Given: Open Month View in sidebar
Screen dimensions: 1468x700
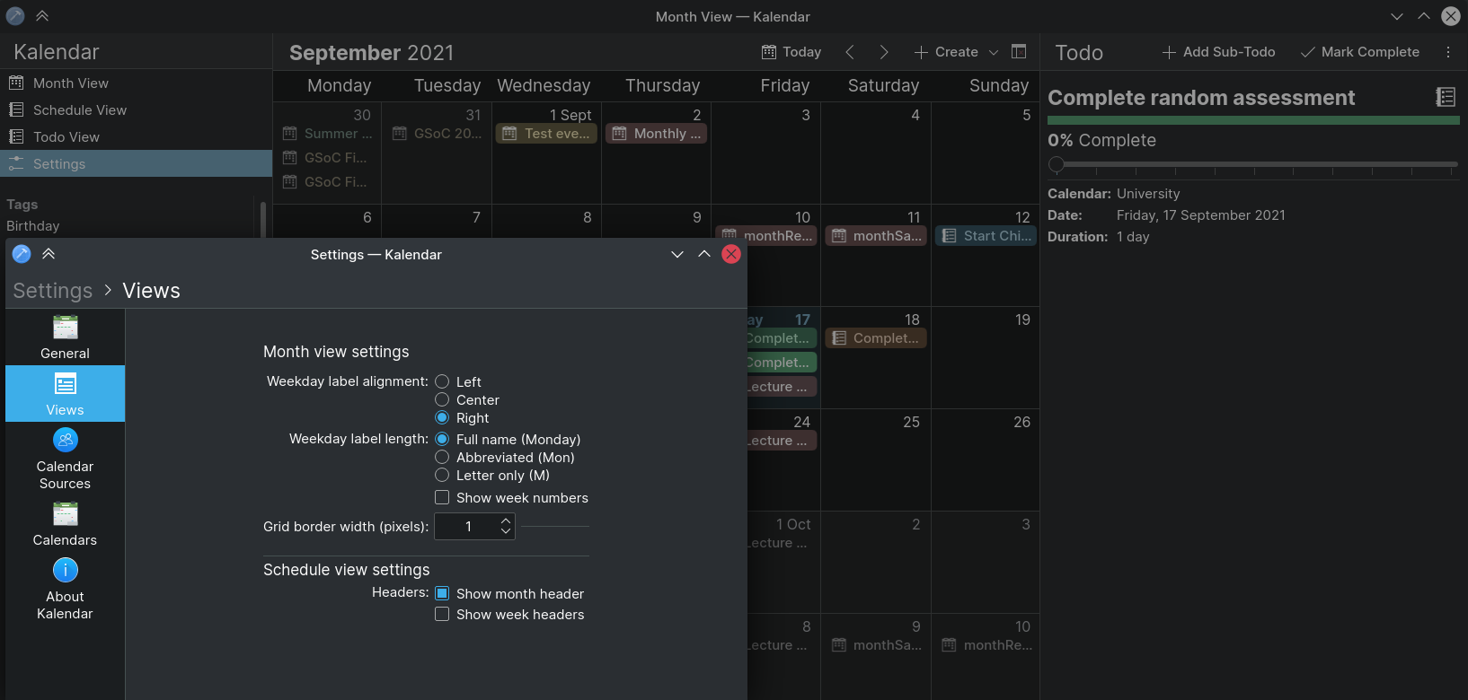Looking at the screenshot, I should coord(136,83).
